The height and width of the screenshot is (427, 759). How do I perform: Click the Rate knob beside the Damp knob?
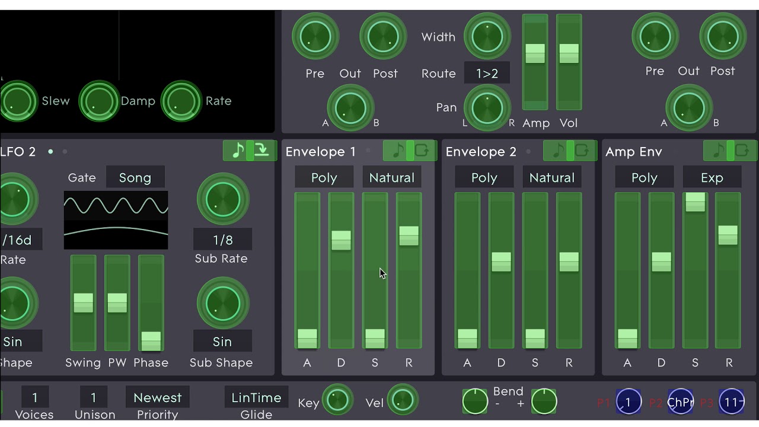[181, 101]
